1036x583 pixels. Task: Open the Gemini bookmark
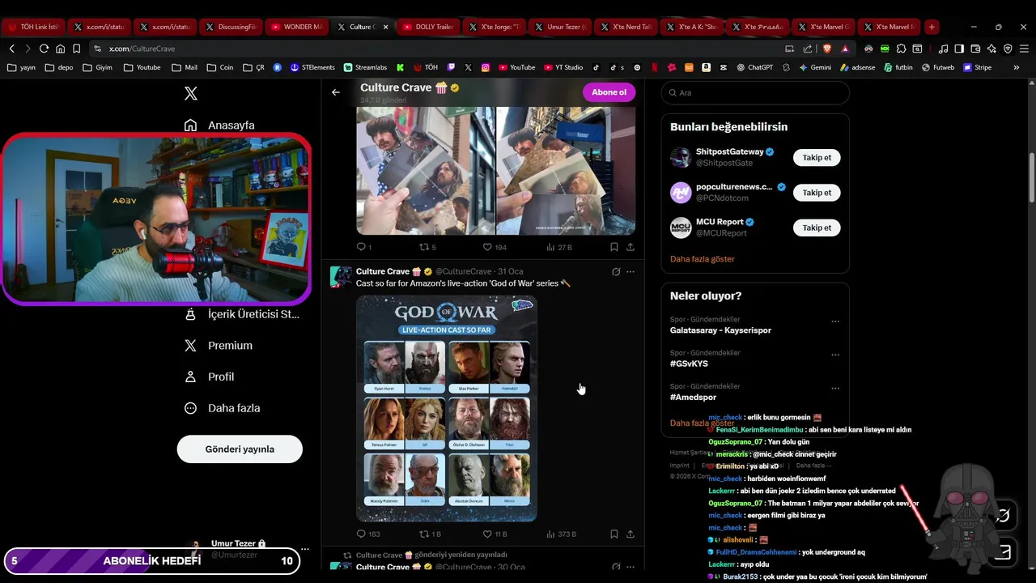click(814, 68)
